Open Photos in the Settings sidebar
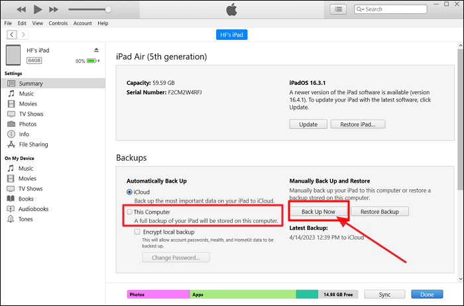This screenshot has width=464, height=306. pos(27,124)
